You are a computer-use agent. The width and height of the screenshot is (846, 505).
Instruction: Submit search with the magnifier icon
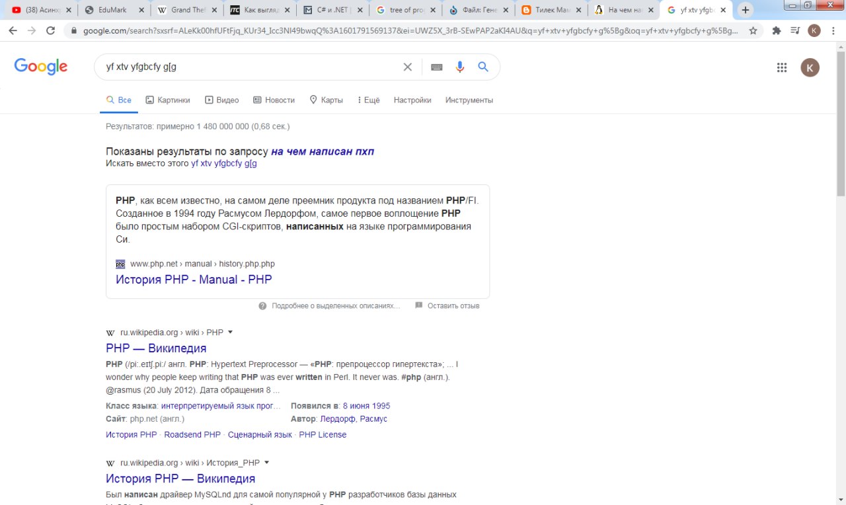pyautogui.click(x=483, y=67)
